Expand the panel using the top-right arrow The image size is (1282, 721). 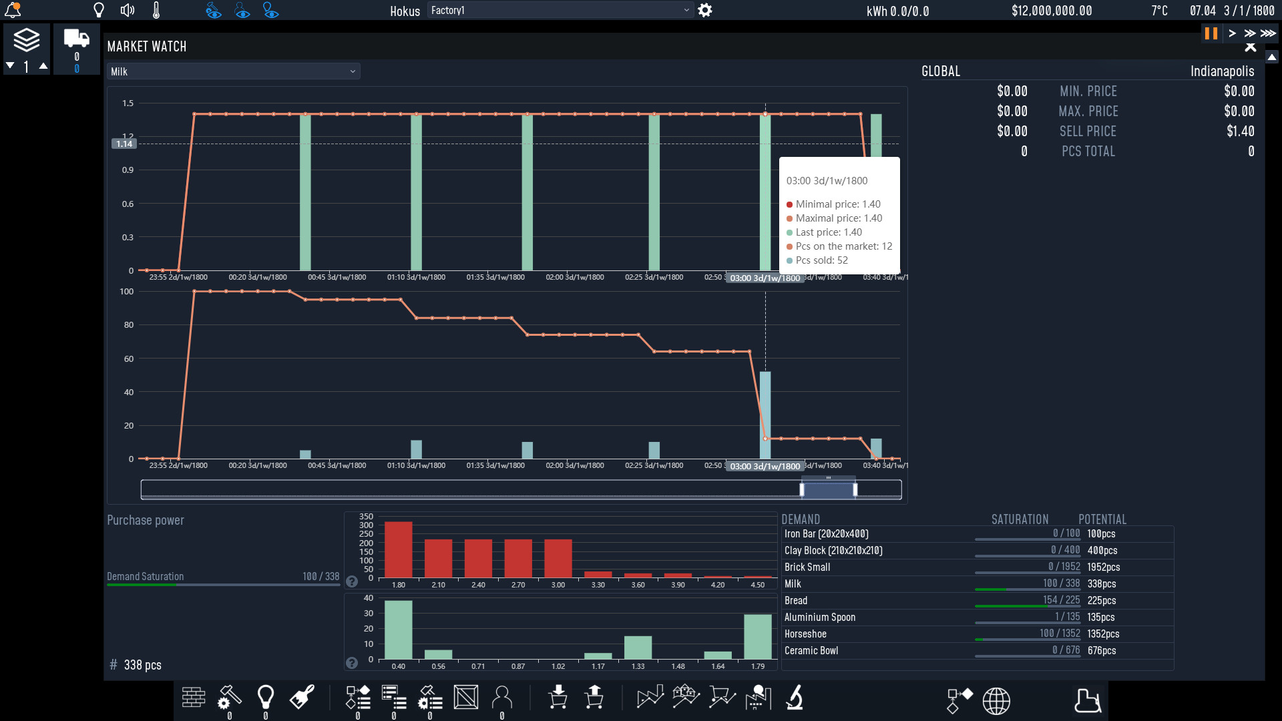coord(1273,58)
